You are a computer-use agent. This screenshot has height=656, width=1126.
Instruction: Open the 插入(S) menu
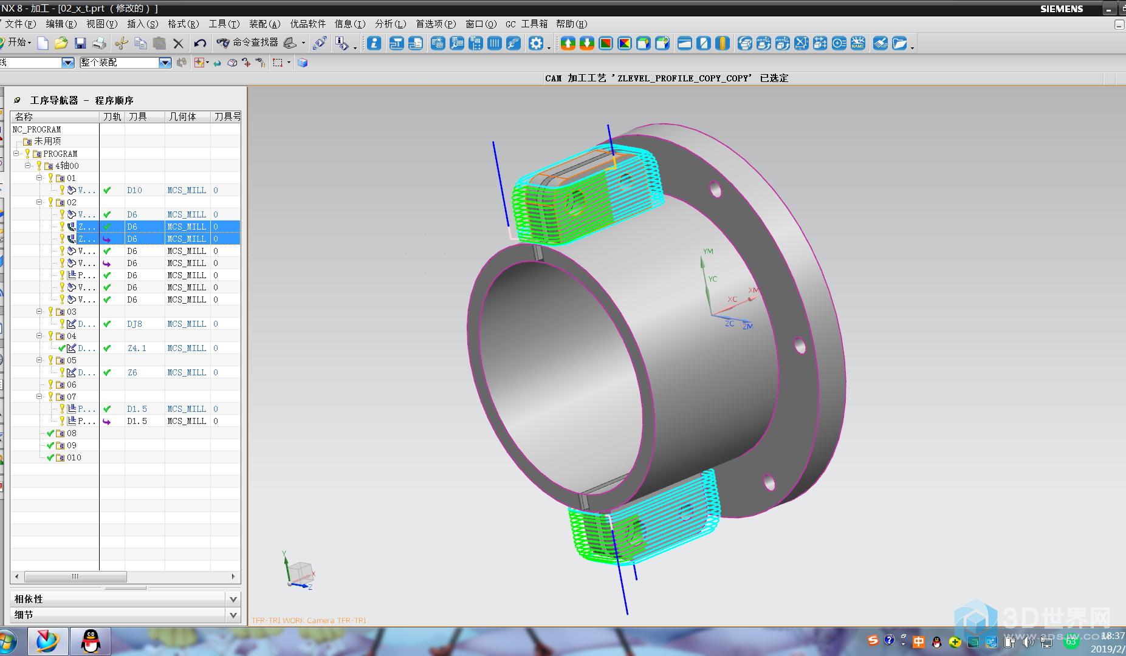pos(143,24)
